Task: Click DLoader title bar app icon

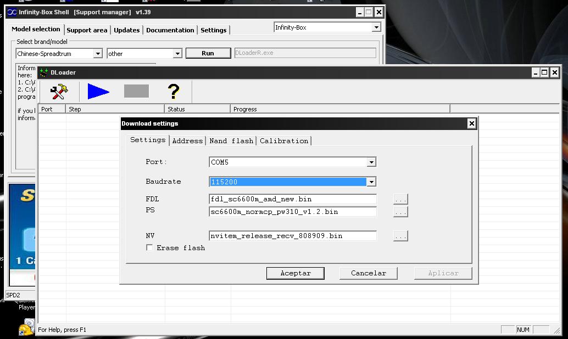Action: 44,72
